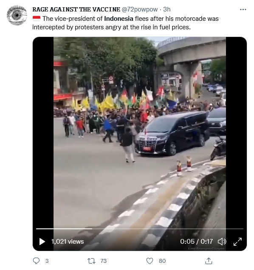Click the 3 replies count
254x270 pixels.
(47, 261)
